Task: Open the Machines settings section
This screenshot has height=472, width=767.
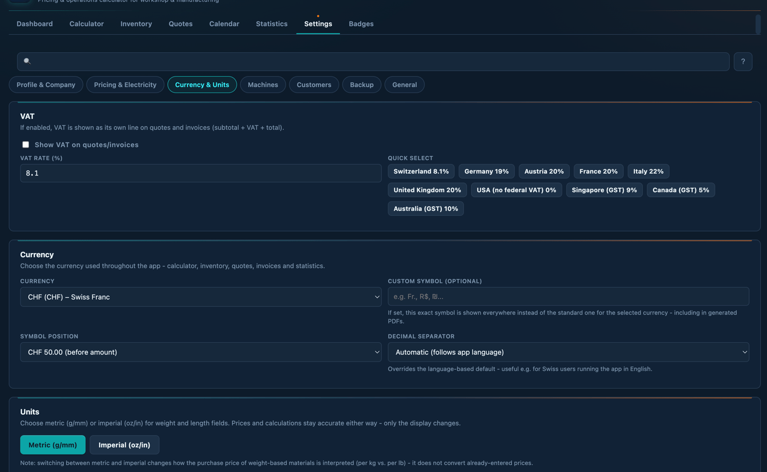Action: 263,85
